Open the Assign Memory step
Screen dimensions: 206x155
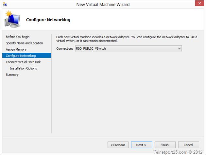(16, 49)
